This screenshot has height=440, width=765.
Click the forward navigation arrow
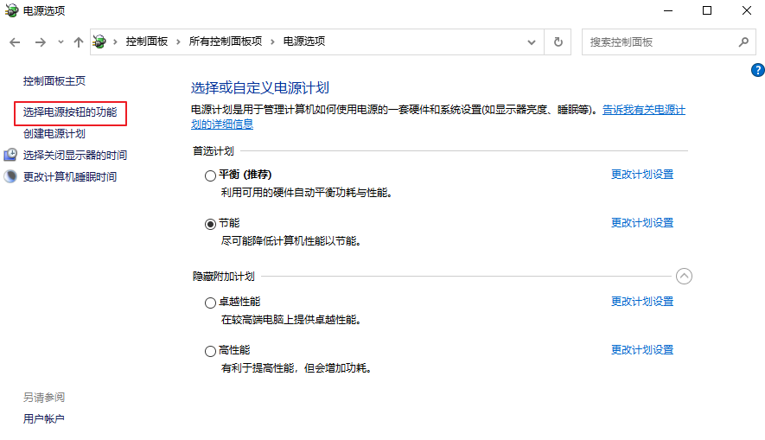point(40,42)
